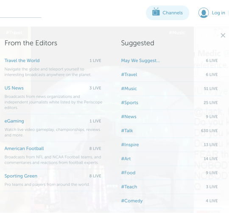Image resolution: width=229 pixels, height=213 pixels.
Task: Select May We Suggest... channel
Action: pos(140,60)
